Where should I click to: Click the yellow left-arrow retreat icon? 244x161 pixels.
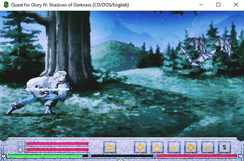(x=110, y=147)
